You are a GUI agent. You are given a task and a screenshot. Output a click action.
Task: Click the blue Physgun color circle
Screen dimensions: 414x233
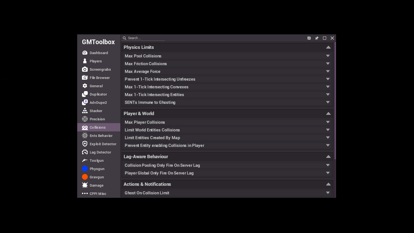point(85,169)
